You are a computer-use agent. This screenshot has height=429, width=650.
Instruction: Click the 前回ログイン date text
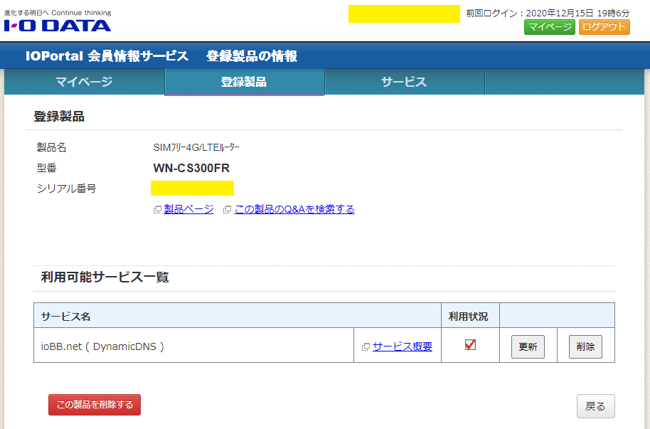[x=548, y=14]
